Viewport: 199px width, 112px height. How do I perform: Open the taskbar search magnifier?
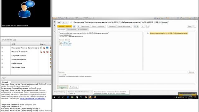click(x=59, y=97)
